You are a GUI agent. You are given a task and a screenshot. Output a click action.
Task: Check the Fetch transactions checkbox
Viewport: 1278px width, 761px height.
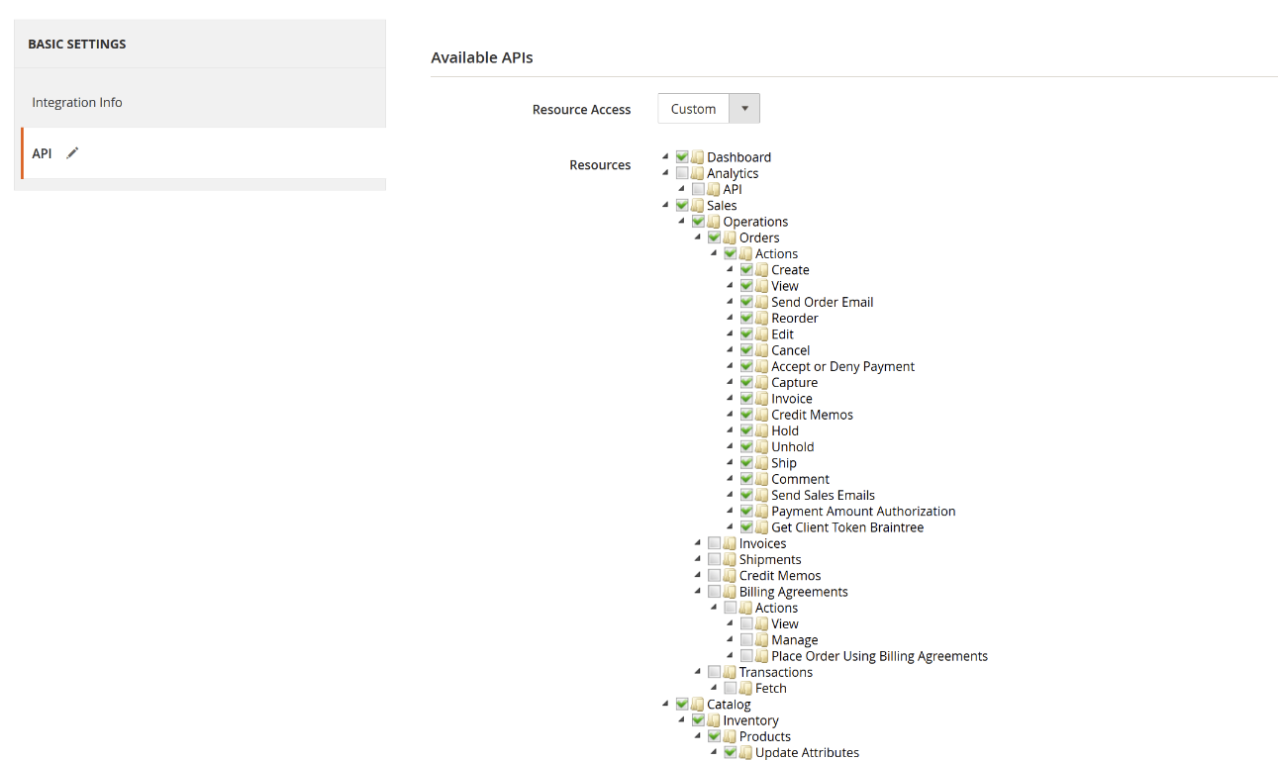(731, 688)
